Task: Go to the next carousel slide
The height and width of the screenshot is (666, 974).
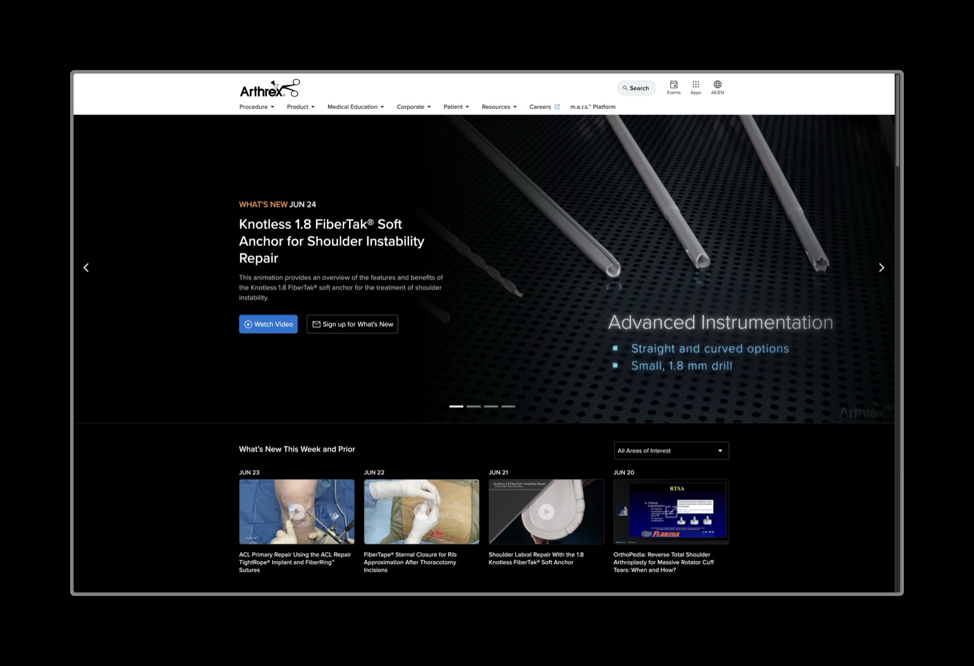Action: (881, 267)
